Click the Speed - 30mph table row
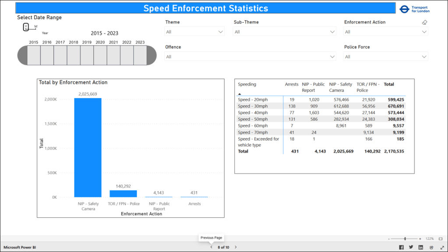The image size is (448, 252). point(253,106)
